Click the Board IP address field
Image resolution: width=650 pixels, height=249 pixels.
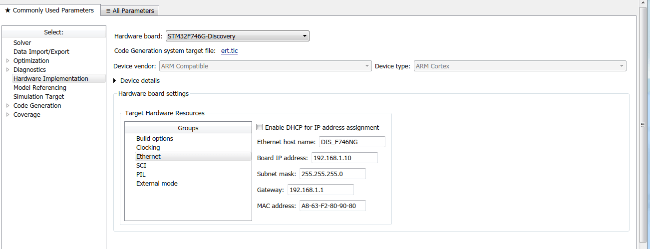344,158
